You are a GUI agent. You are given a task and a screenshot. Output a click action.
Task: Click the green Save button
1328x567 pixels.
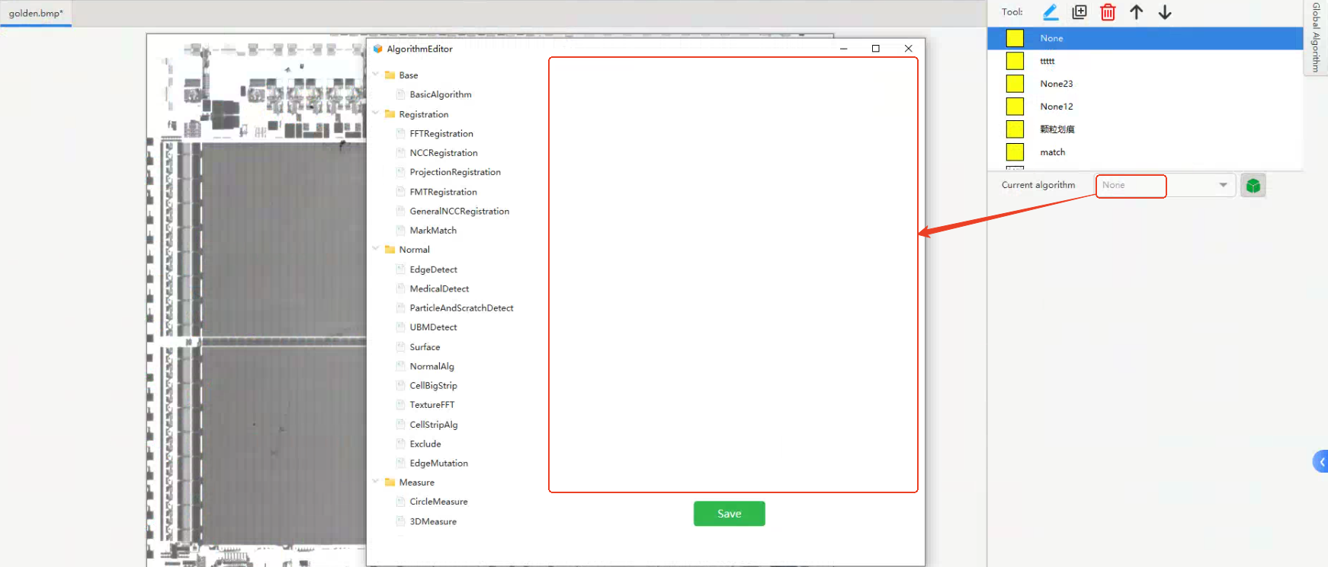730,514
